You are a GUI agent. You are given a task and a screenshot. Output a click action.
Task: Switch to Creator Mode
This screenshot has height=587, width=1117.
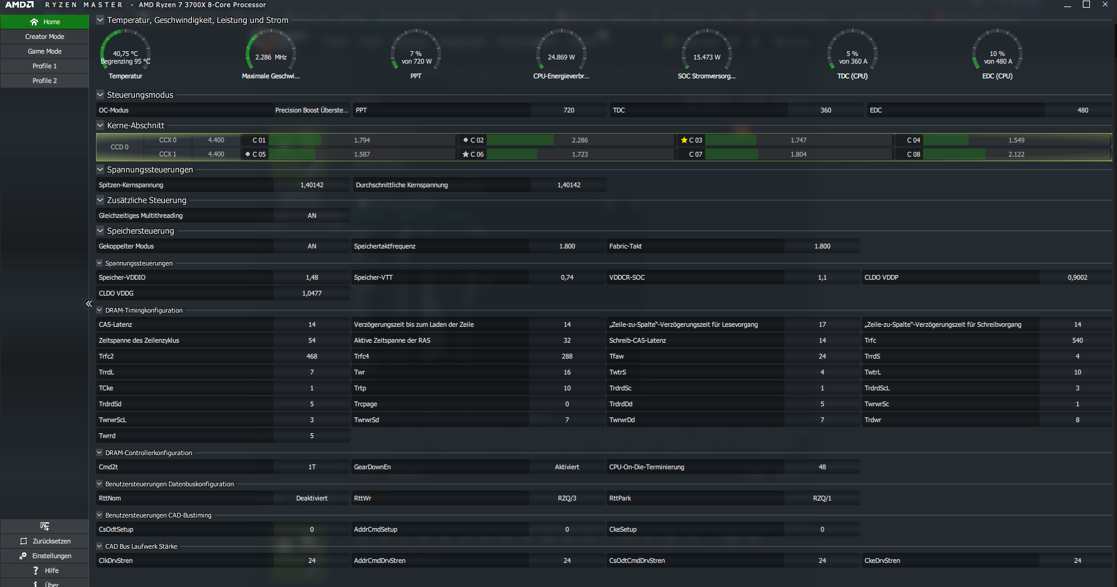[45, 37]
